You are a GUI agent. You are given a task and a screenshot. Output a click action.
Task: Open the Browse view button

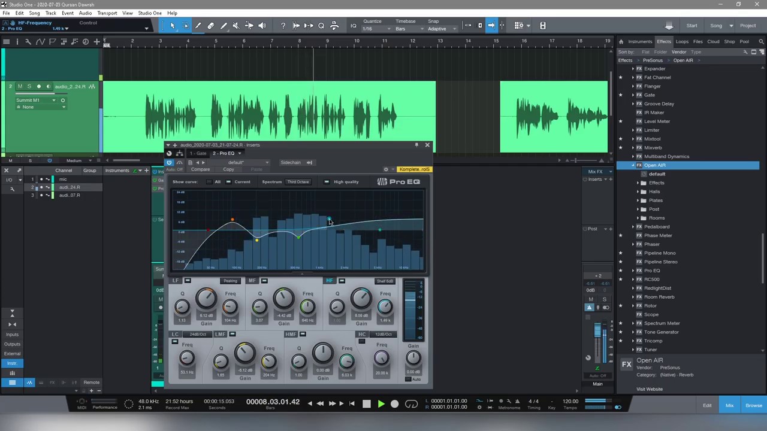(x=754, y=405)
